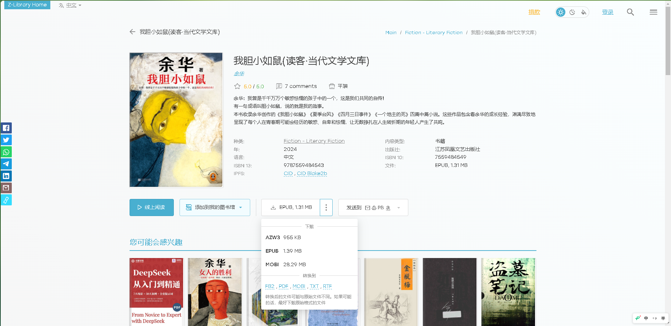Image resolution: width=671 pixels, height=326 pixels.
Task: Open the 中文 language selector
Action: (70, 5)
